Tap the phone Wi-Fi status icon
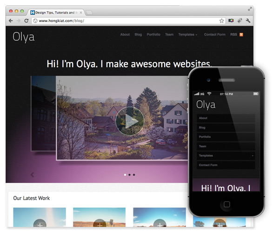Viewport: 279px width, 232px height. [x=209, y=94]
